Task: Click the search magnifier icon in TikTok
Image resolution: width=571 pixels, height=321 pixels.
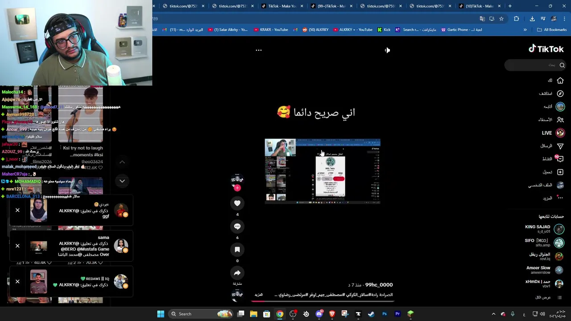Action: [562, 65]
